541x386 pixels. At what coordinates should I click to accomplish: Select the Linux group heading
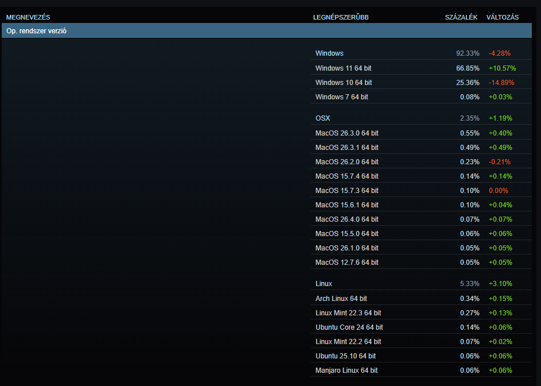[x=324, y=284]
